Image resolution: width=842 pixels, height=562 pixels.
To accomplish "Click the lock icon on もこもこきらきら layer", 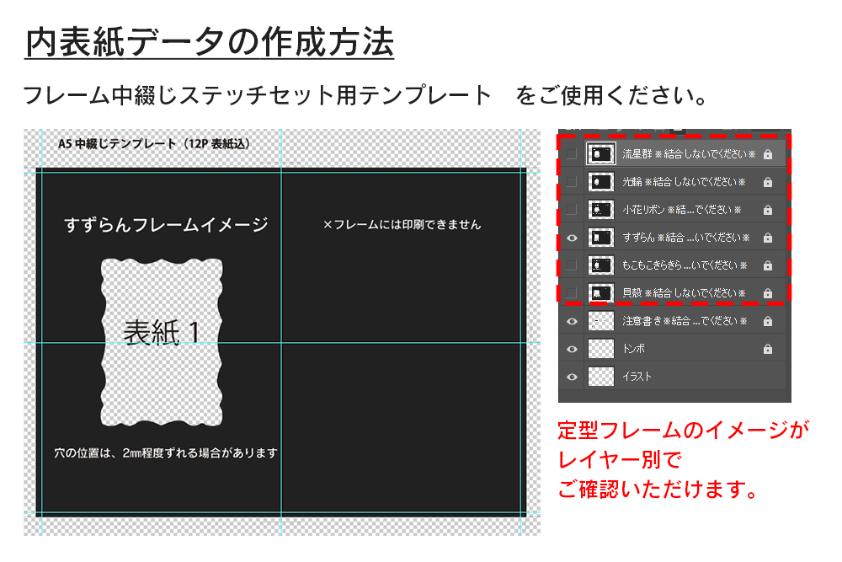I will (x=767, y=265).
